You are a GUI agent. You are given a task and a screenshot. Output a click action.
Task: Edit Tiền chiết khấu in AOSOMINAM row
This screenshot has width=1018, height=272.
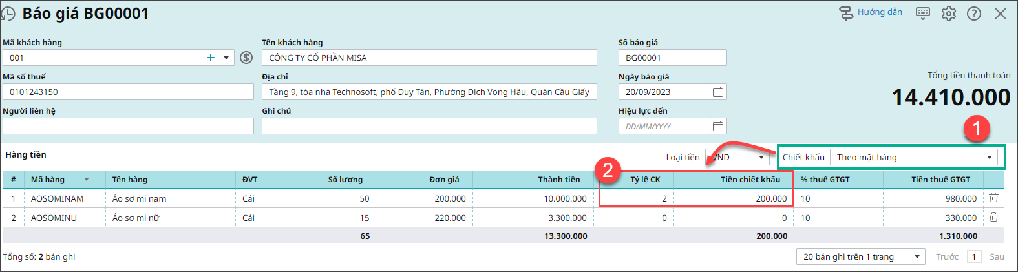(x=734, y=198)
